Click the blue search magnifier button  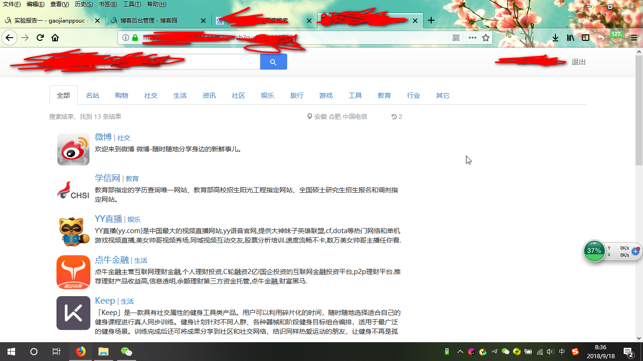pyautogui.click(x=273, y=62)
